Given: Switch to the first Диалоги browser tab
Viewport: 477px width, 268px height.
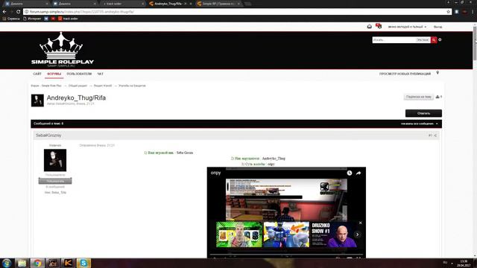Looking at the screenshot, I should [x=26, y=4].
